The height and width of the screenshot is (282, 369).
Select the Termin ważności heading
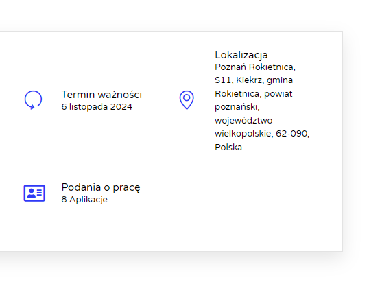[102, 95]
